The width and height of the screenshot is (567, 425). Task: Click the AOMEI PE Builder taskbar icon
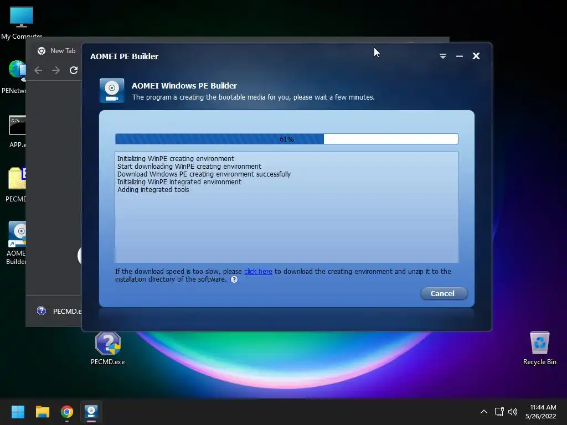click(91, 412)
